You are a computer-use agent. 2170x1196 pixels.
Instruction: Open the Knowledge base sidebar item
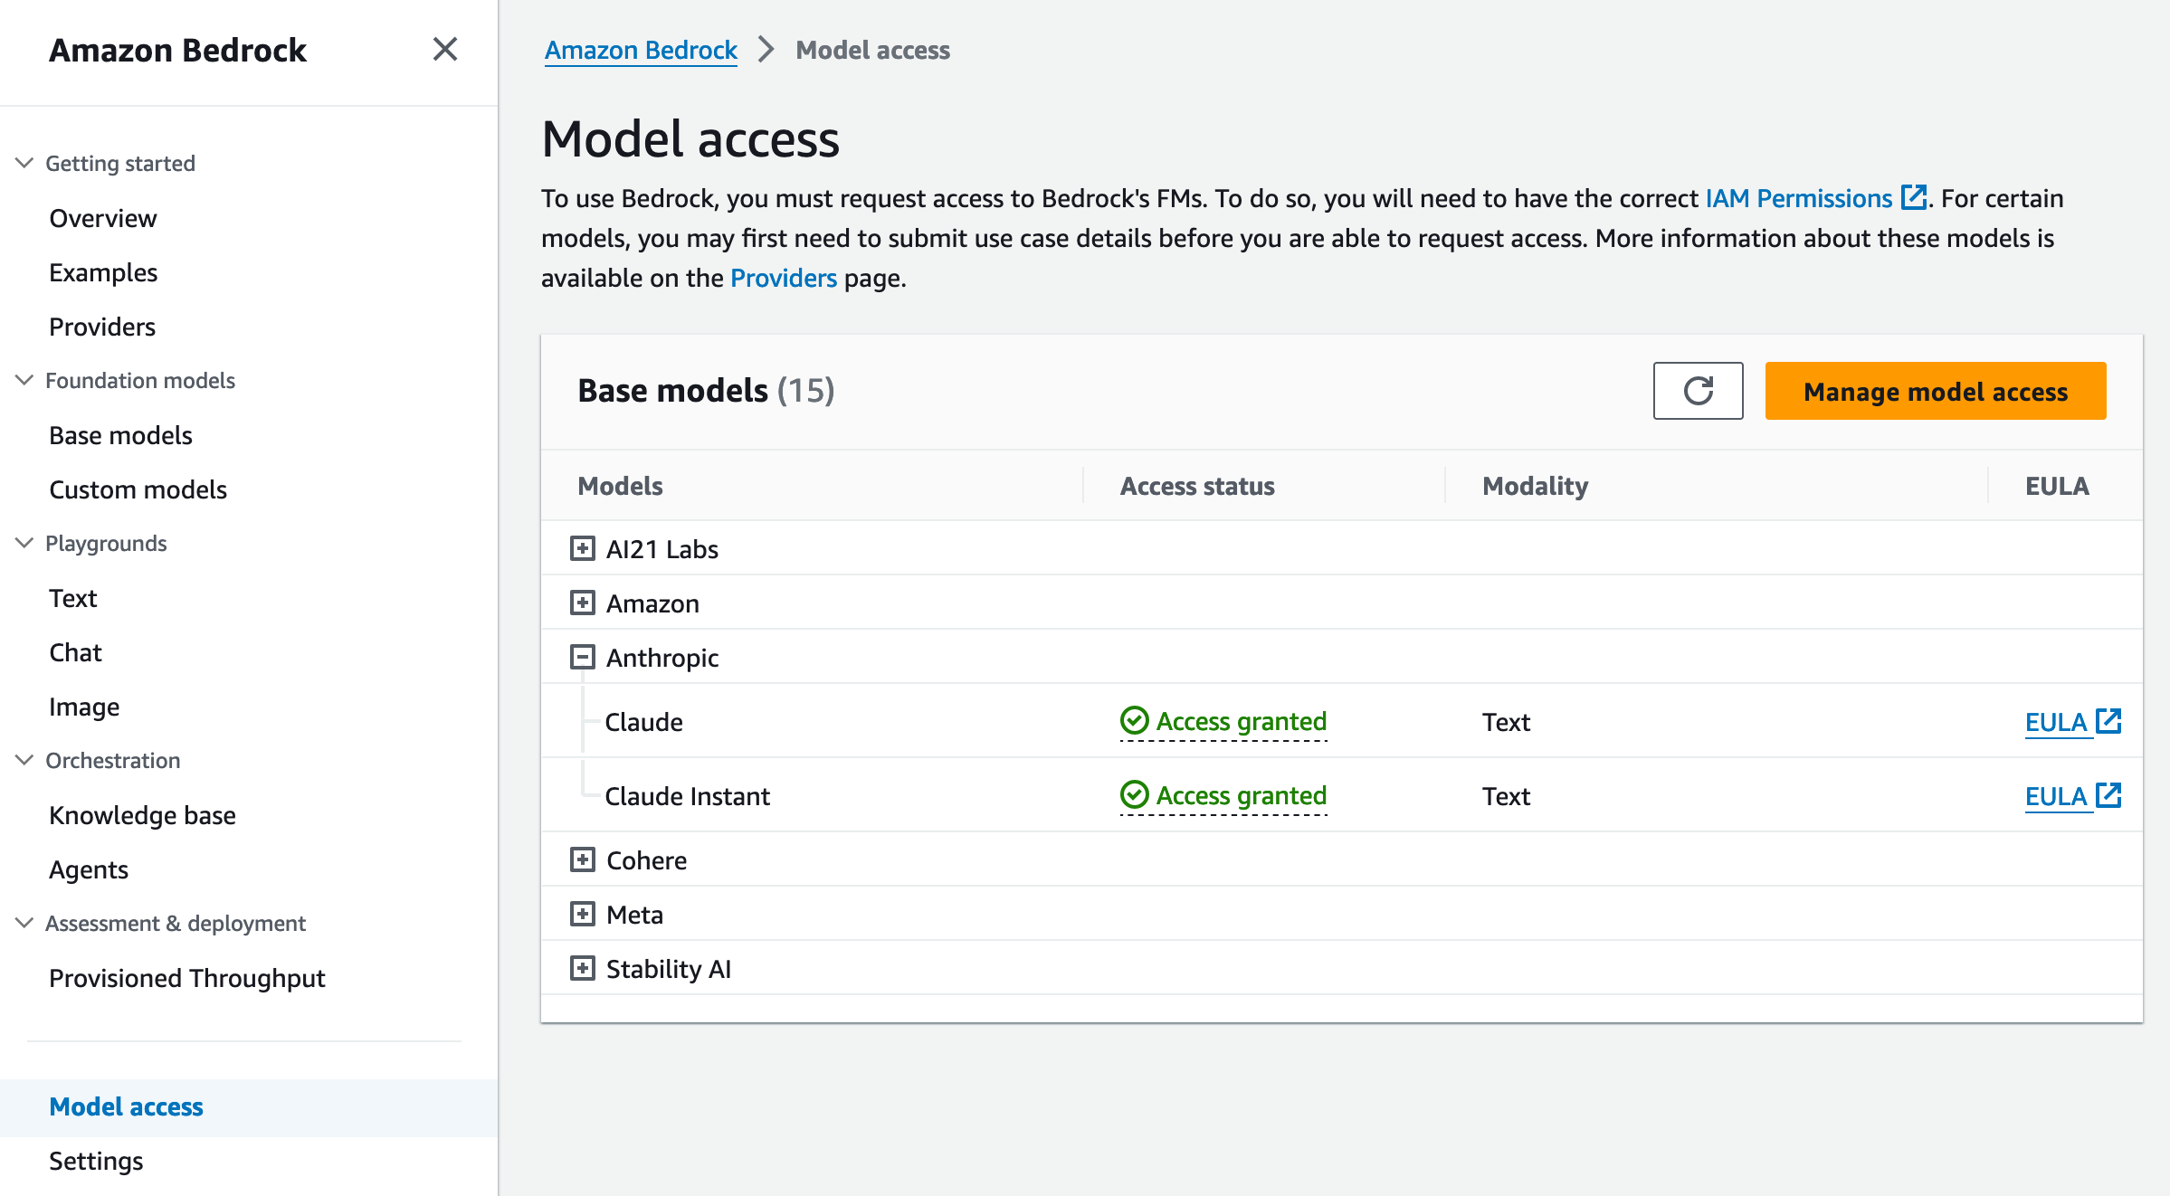142,815
